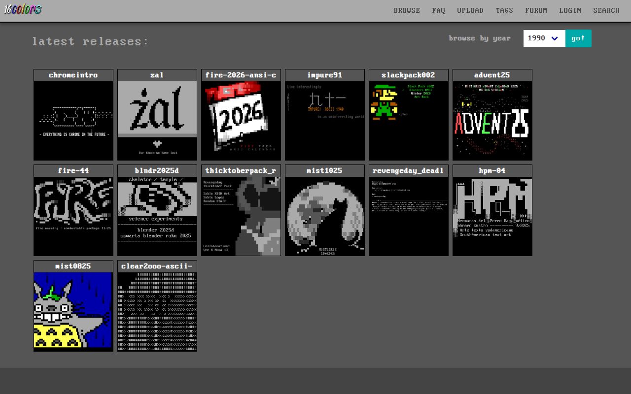Click the impure91 pack preview
This screenshot has height=394, width=631.
[324, 118]
